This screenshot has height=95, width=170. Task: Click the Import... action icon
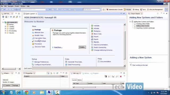click(x=92, y=36)
